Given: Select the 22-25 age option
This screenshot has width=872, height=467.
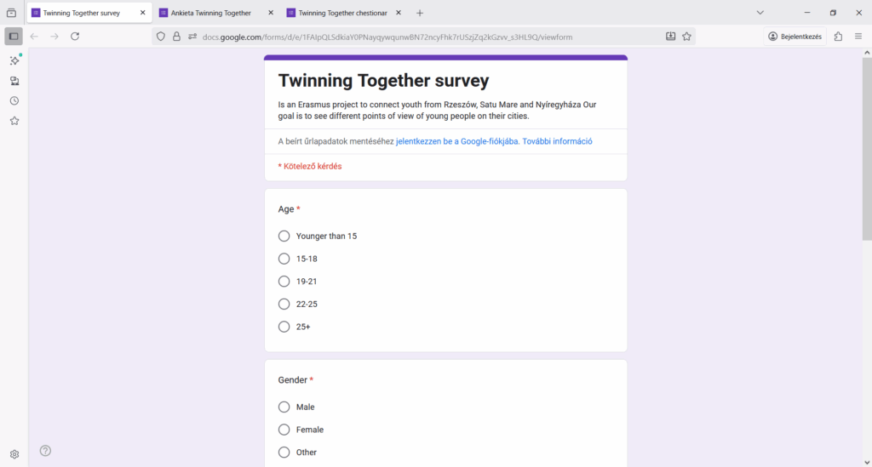Looking at the screenshot, I should click(x=284, y=305).
